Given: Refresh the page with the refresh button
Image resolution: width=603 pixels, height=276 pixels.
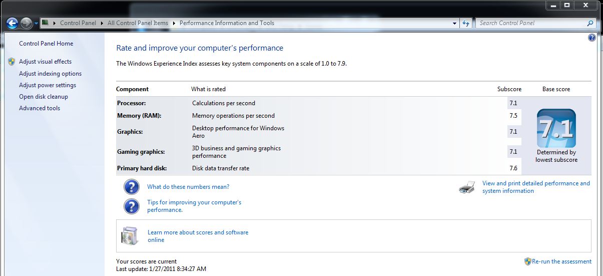Looking at the screenshot, I should point(466,23).
